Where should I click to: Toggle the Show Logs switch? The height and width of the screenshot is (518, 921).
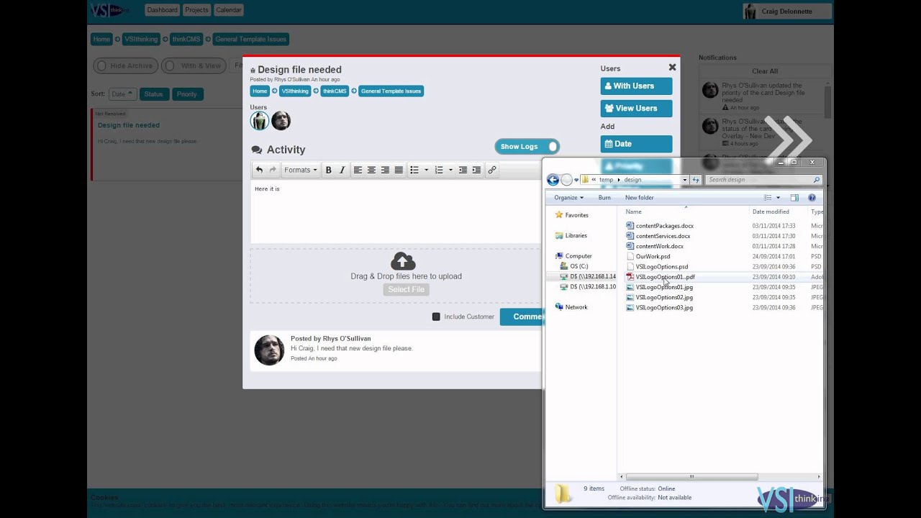[527, 147]
